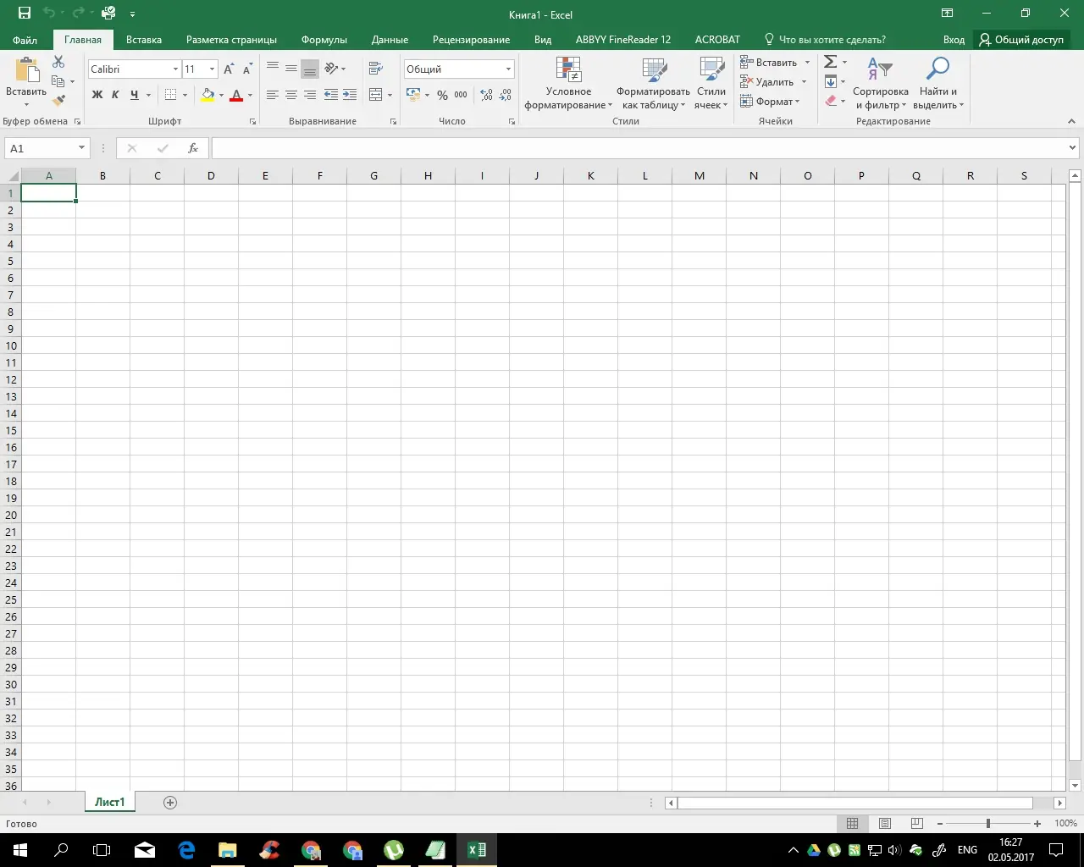
Task: Expand the Условное форматирование menu
Action: [x=568, y=84]
